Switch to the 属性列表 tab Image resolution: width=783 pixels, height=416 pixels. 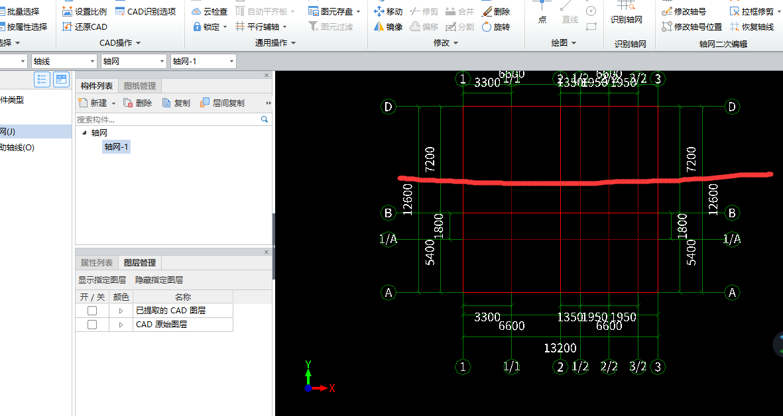(x=97, y=262)
